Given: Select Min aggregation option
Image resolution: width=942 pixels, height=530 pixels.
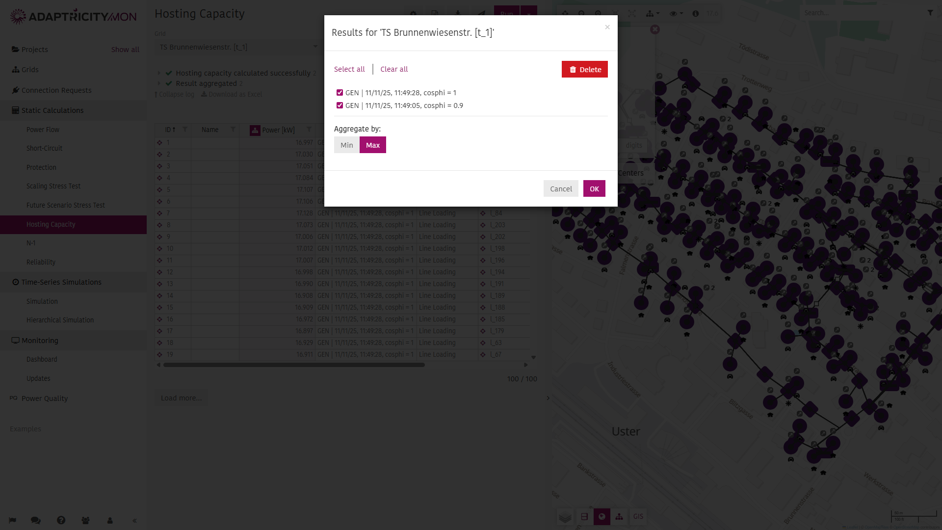Looking at the screenshot, I should tap(346, 145).
